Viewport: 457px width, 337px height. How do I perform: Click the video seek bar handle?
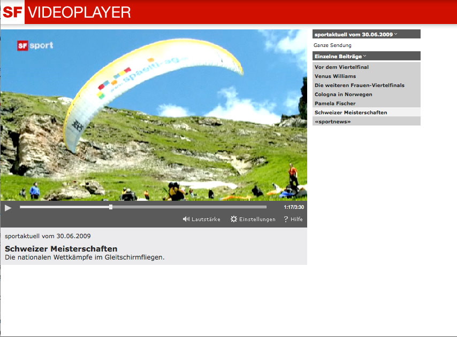coord(111,207)
